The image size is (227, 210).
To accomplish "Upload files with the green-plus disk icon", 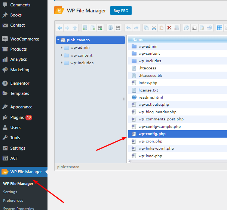I will (100, 28).
